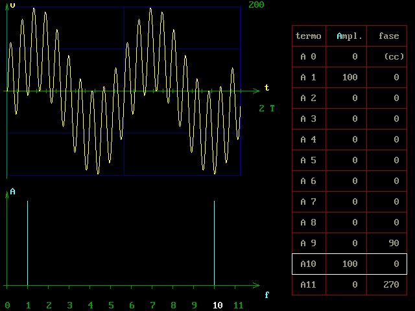
Task: Click the A spectrum axis label
Action: (13, 192)
